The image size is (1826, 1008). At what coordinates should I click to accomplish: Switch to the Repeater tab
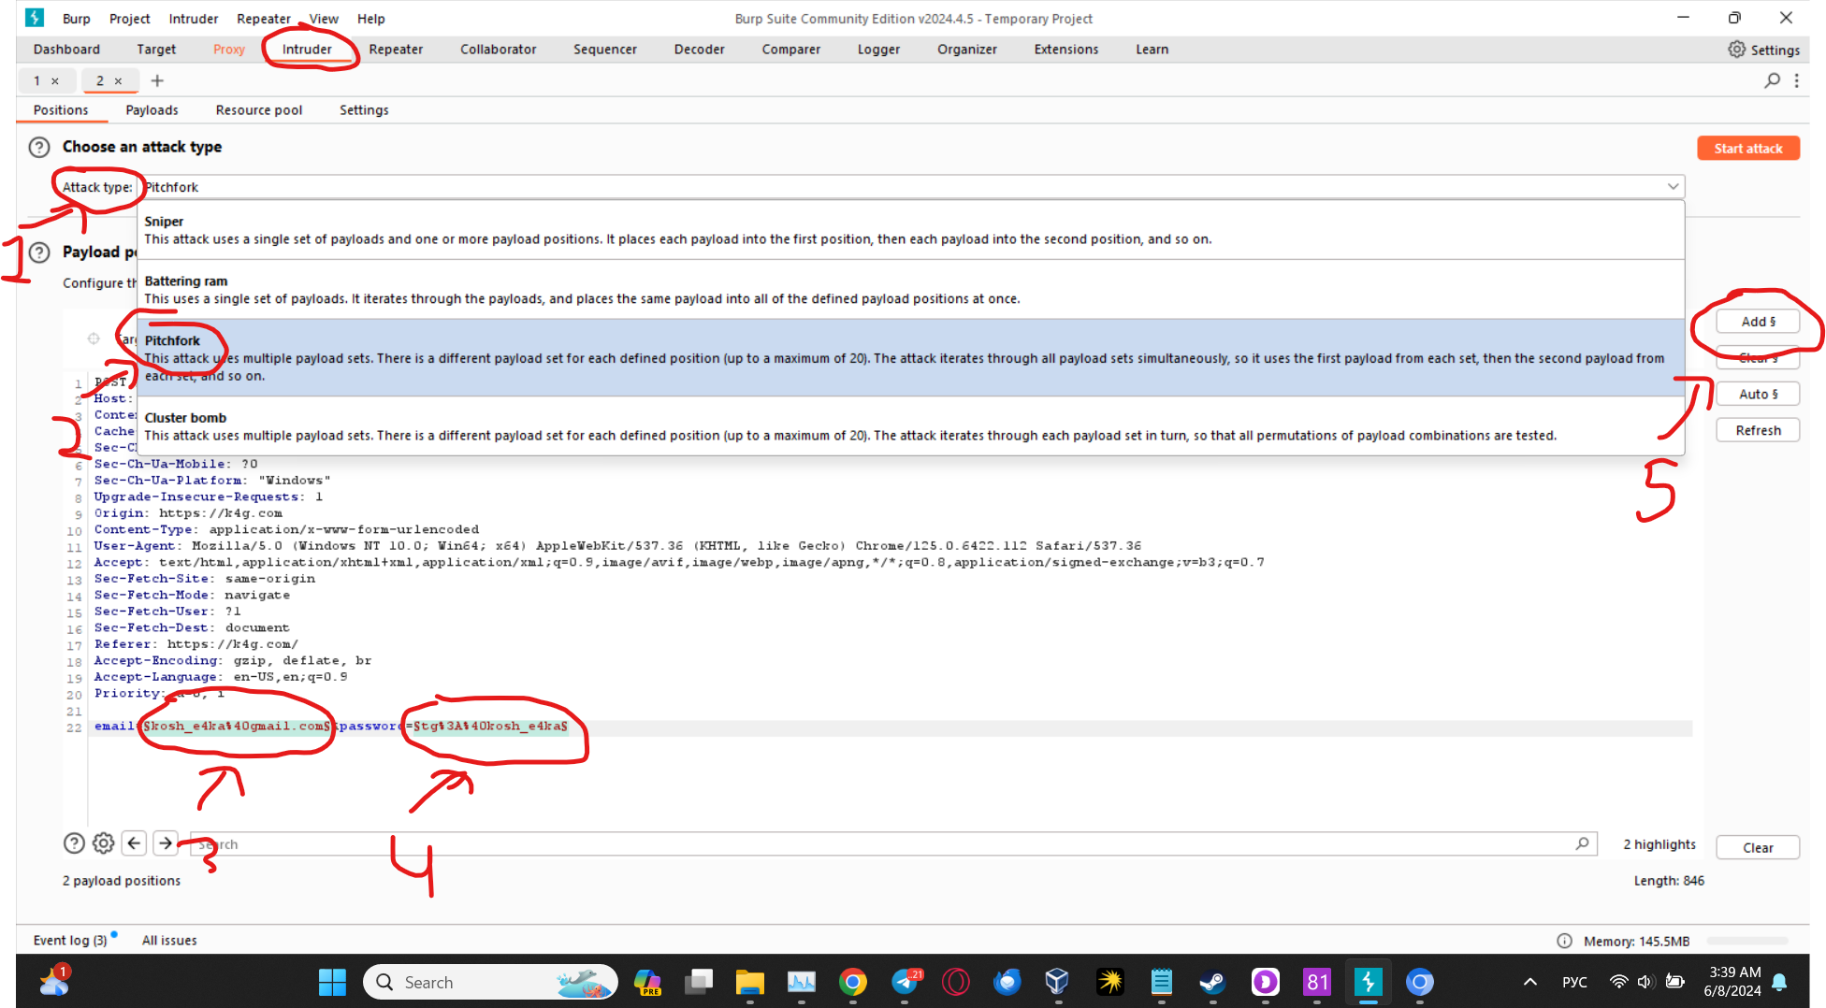[x=396, y=50]
